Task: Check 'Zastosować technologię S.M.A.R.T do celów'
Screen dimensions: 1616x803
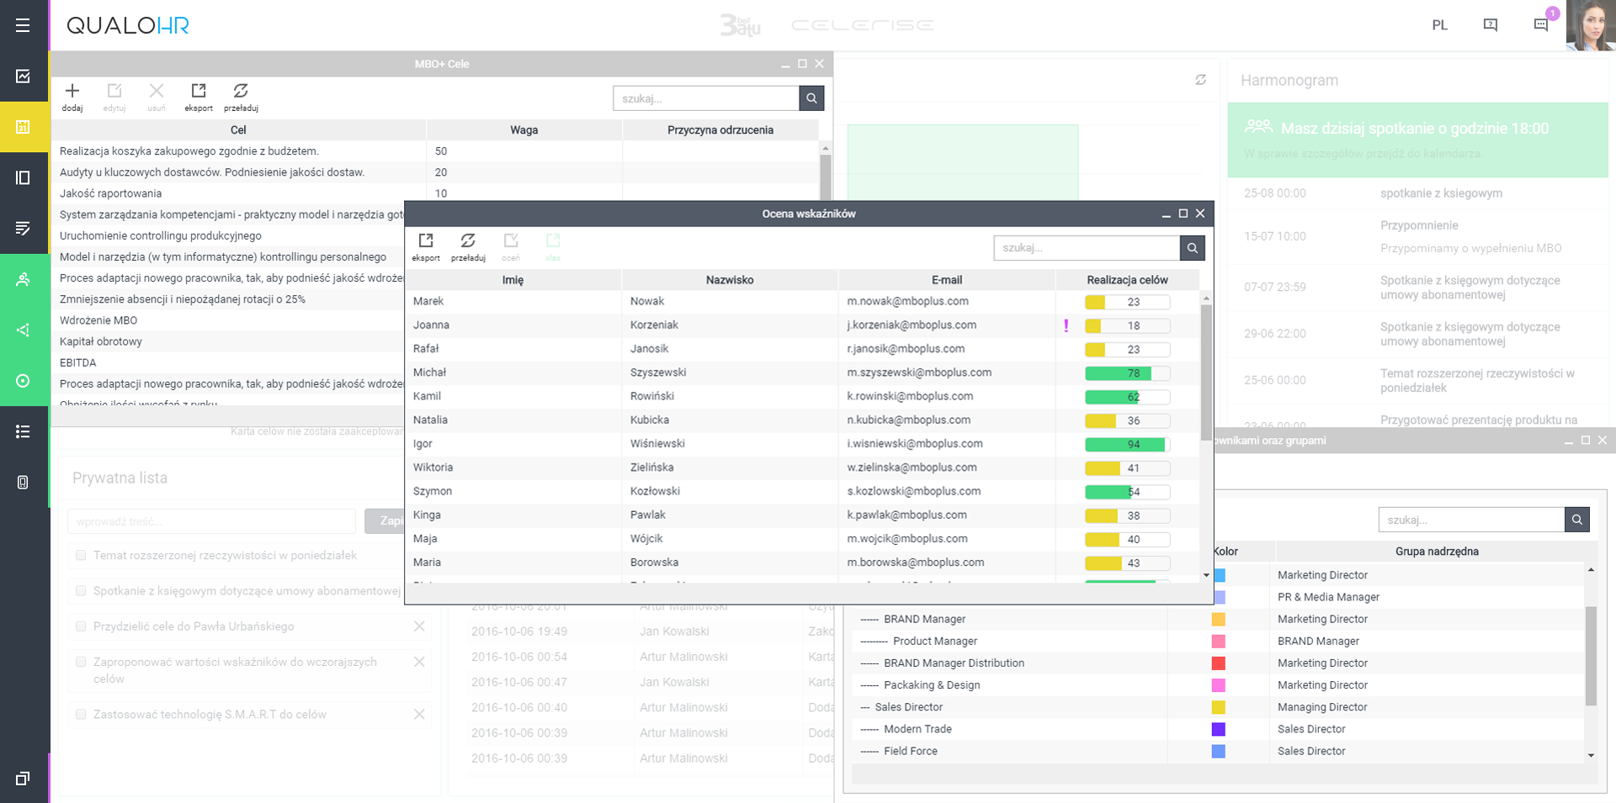Action: click(81, 714)
